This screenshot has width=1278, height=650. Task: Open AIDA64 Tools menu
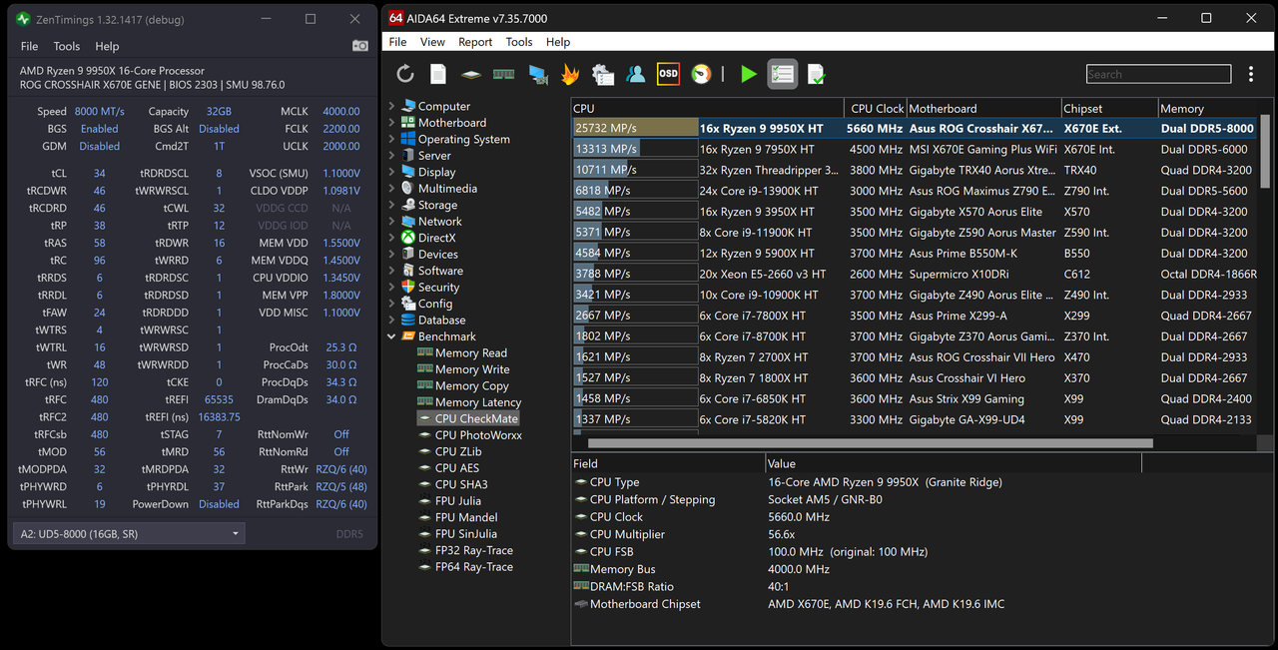519,42
